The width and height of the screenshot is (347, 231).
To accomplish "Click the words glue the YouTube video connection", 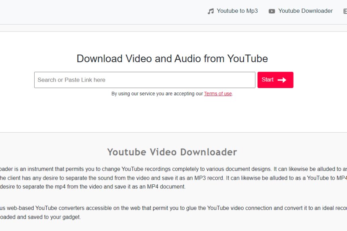I will pyautogui.click(x=231, y=208).
